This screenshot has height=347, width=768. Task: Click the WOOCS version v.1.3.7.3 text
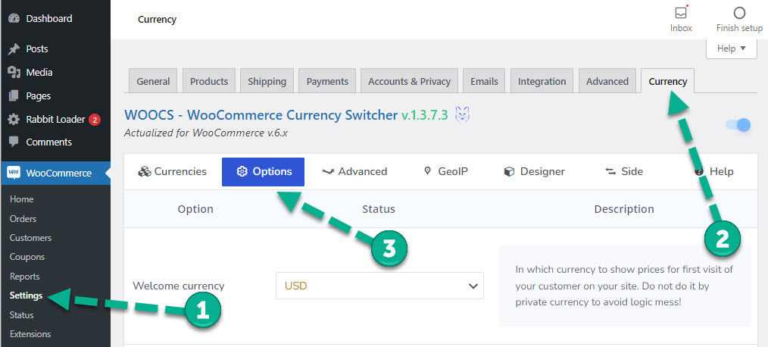425,115
